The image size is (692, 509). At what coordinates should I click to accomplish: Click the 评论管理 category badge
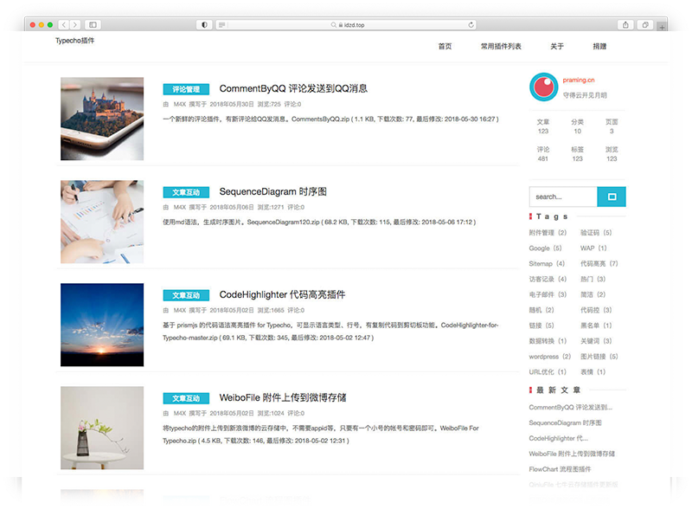click(186, 89)
